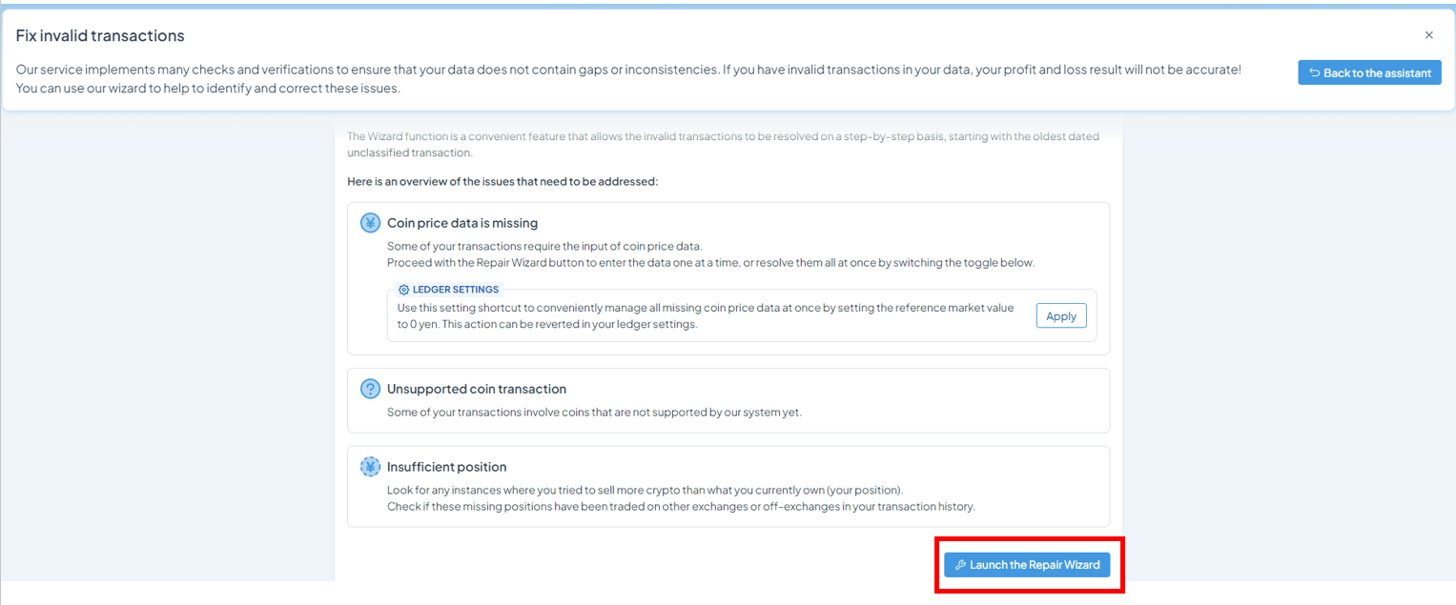Click the unsupported coins description text
This screenshot has width=1456, height=605.
[x=594, y=413]
